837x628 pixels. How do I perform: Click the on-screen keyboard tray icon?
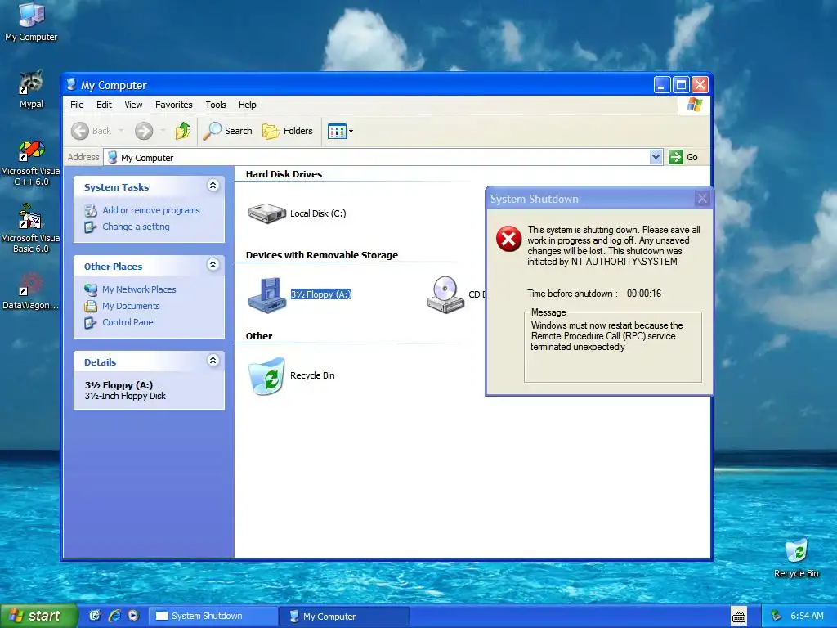(739, 617)
